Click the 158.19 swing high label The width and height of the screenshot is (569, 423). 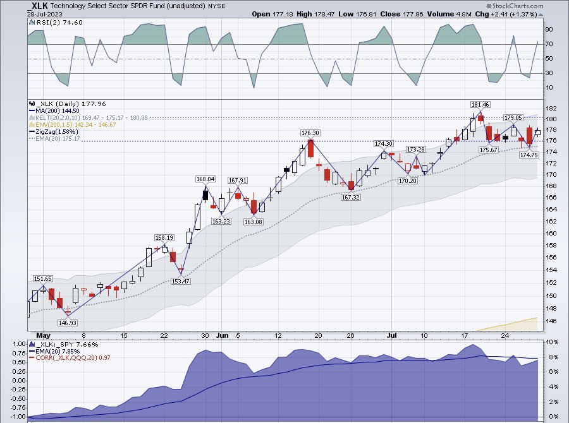click(x=164, y=238)
